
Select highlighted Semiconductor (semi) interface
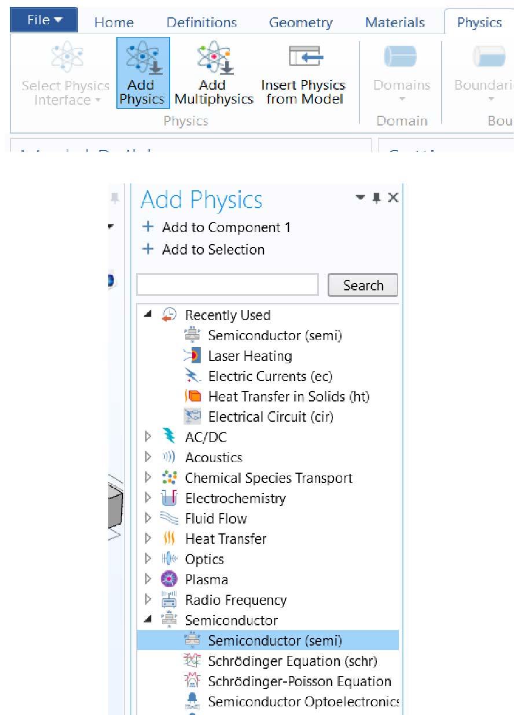267,640
